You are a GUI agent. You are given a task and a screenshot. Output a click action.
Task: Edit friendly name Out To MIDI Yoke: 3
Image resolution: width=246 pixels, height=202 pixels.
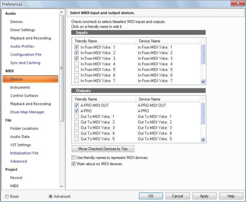(98, 128)
